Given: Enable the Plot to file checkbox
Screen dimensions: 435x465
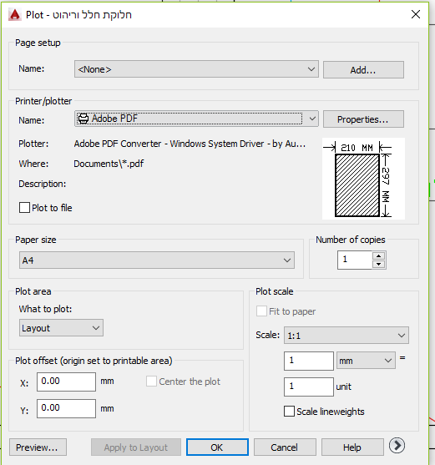Looking at the screenshot, I should [24, 208].
